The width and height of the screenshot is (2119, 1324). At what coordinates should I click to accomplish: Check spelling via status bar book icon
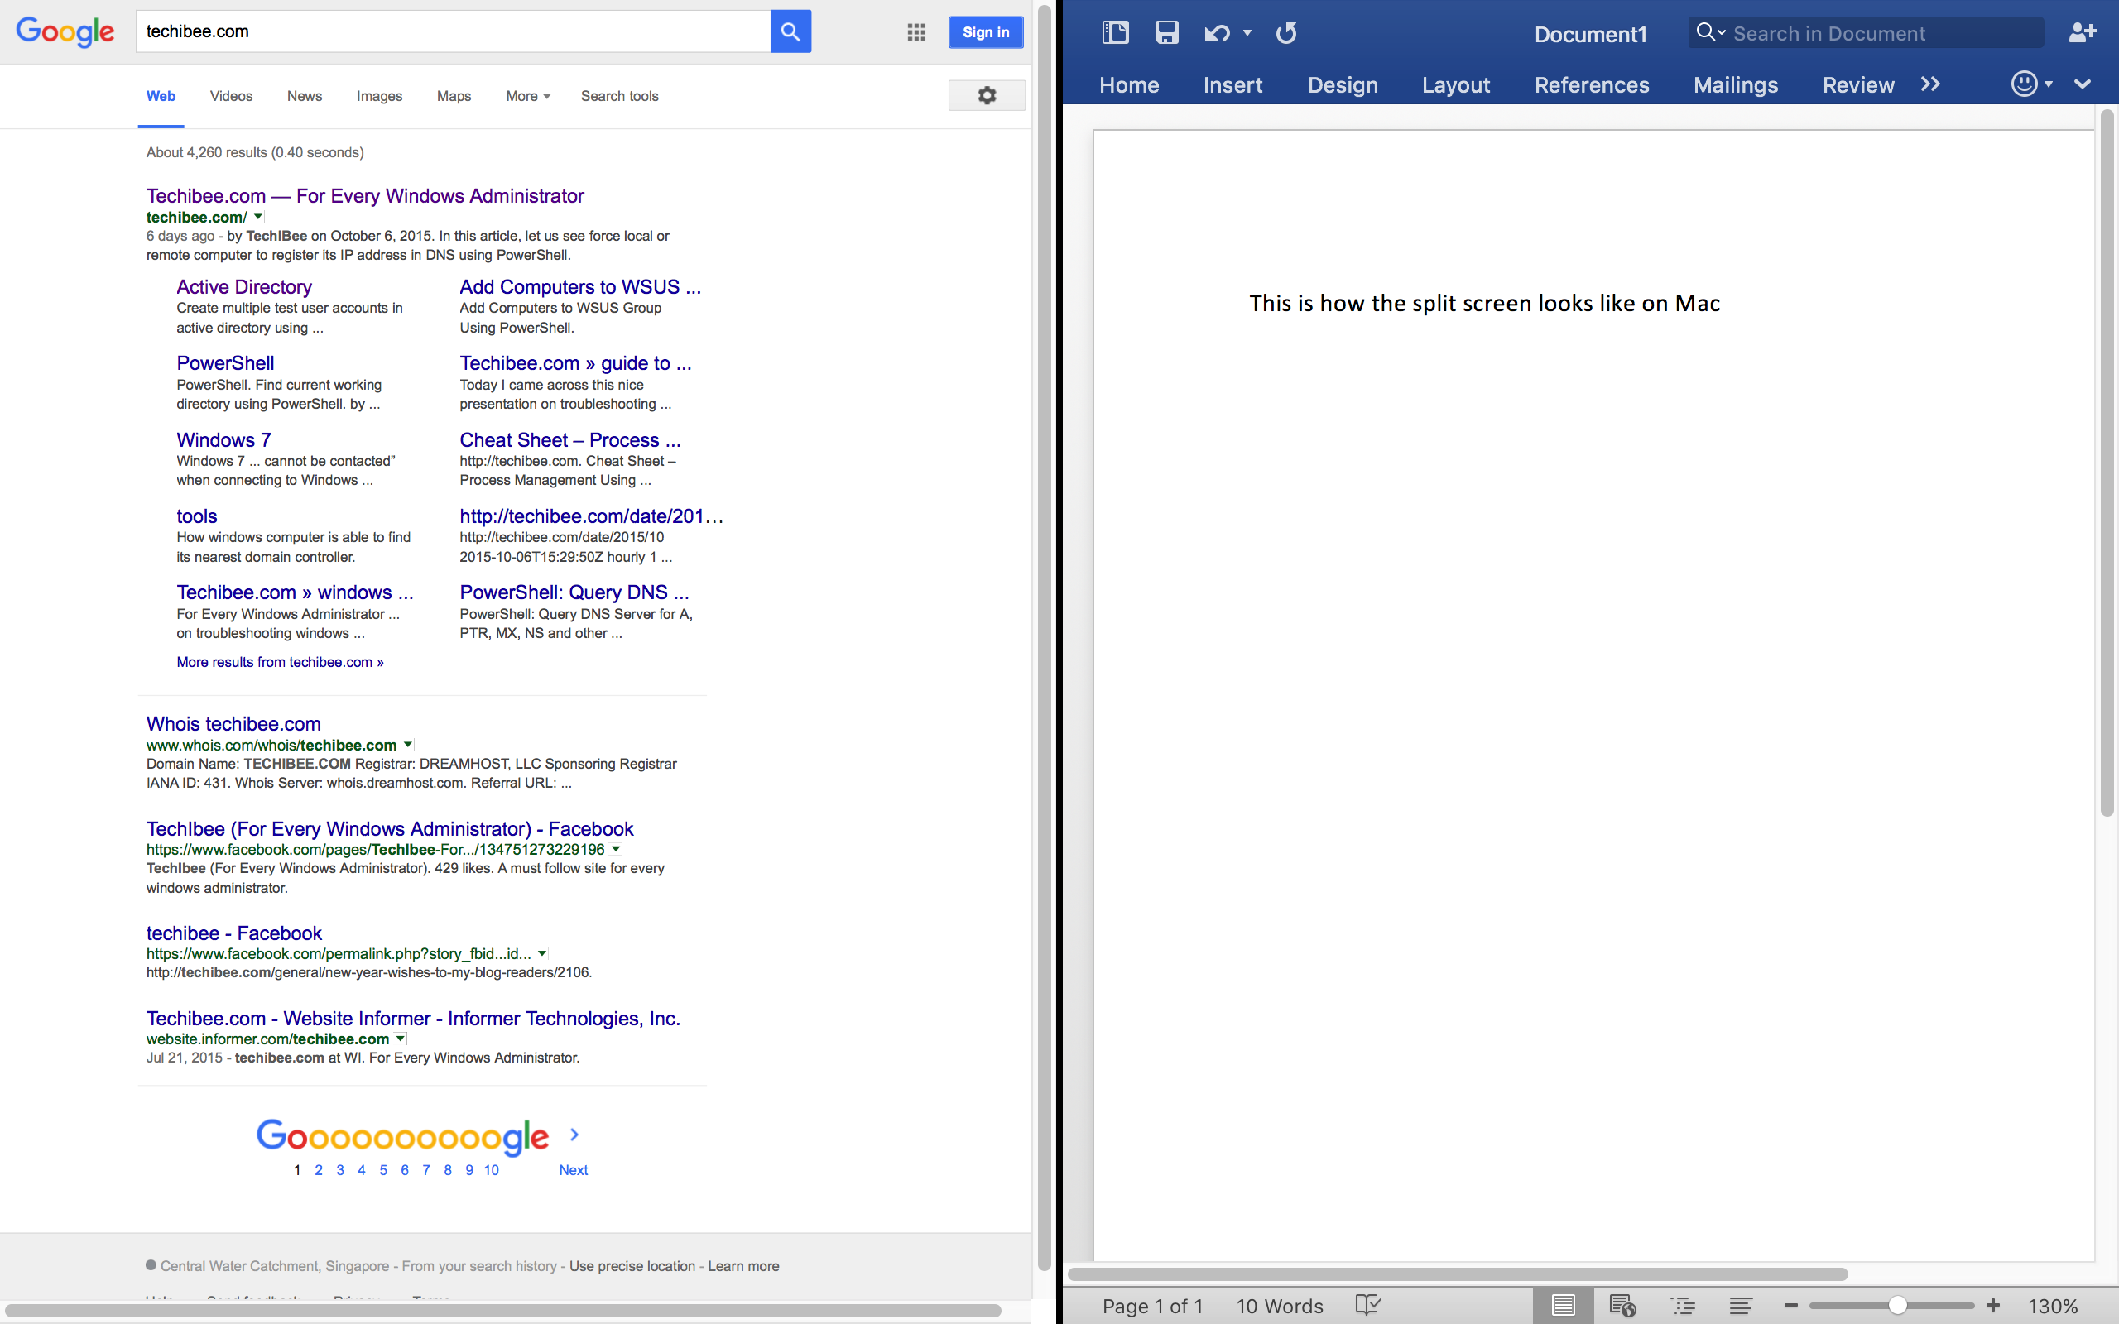(1367, 1305)
